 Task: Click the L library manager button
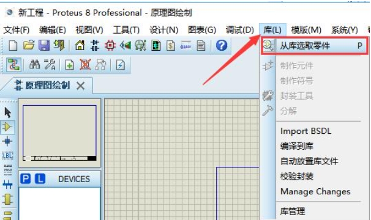tap(40, 179)
